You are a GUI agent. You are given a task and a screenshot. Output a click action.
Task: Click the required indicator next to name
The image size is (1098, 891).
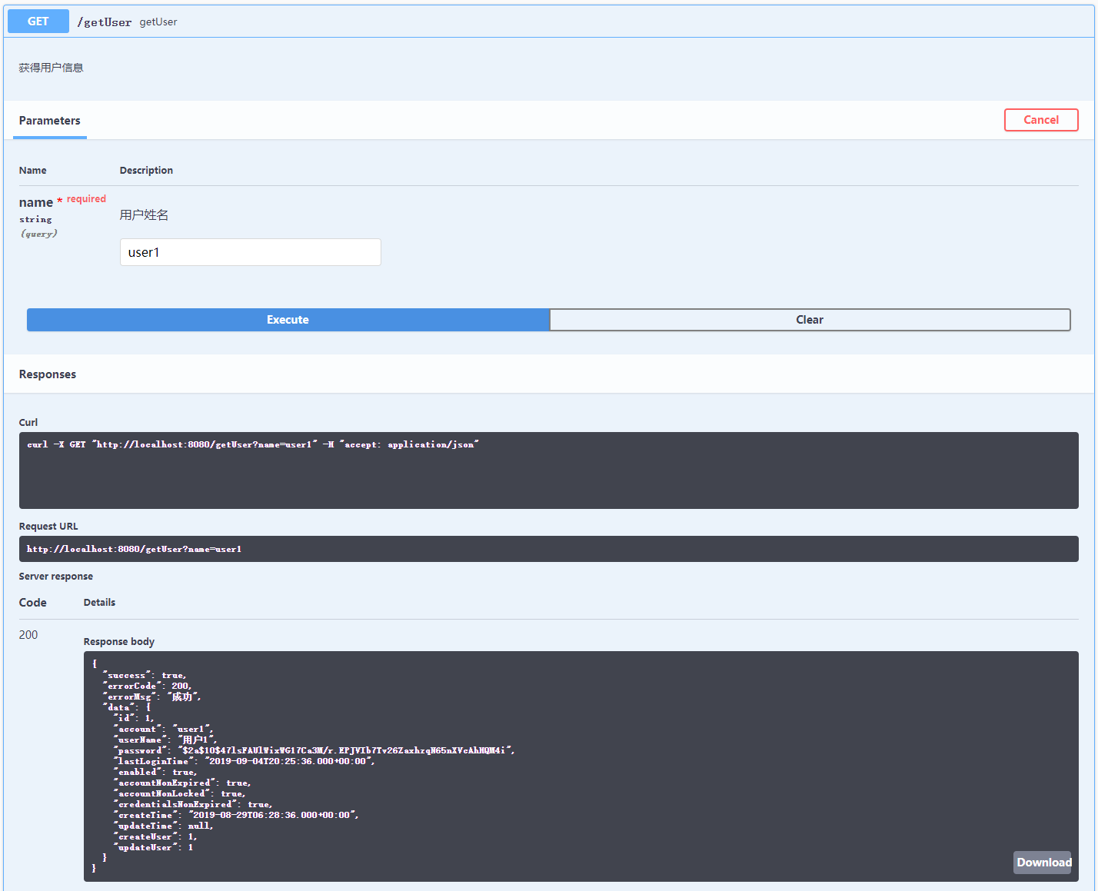point(86,198)
